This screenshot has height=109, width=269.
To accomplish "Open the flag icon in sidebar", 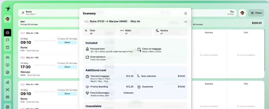I will pos(8,40).
